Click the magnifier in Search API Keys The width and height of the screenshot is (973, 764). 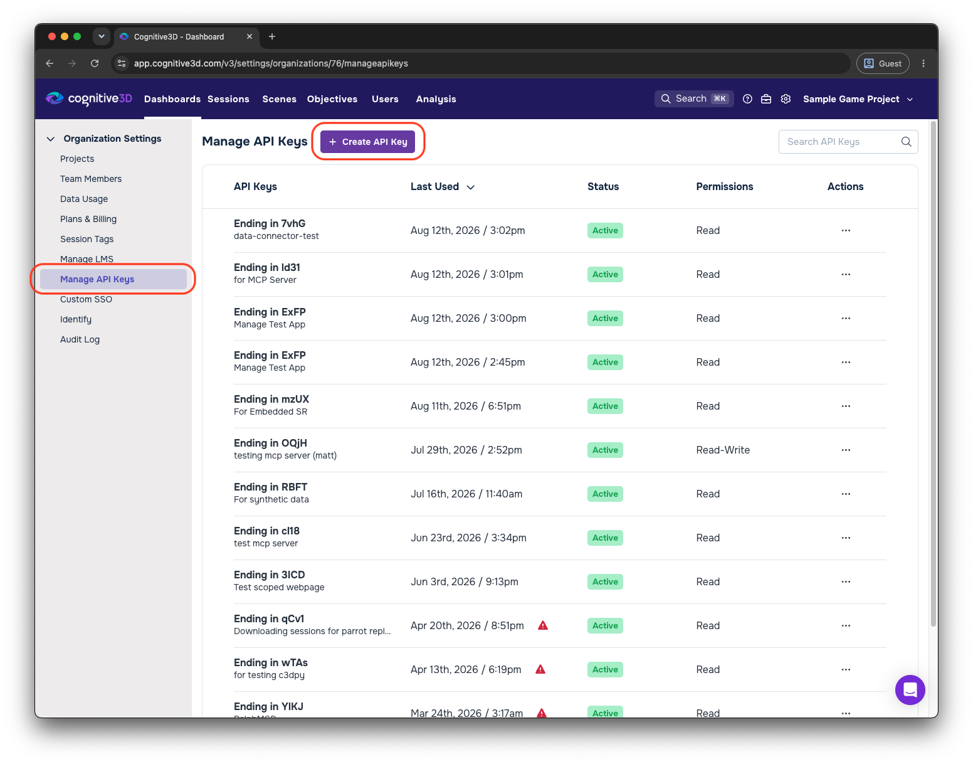pyautogui.click(x=906, y=142)
